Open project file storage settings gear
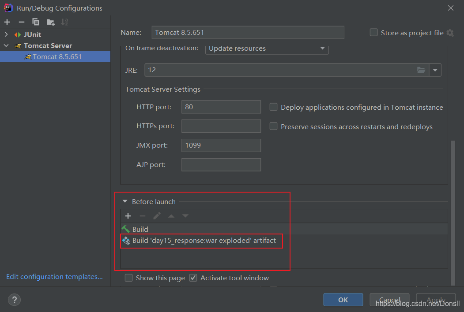 pyautogui.click(x=450, y=33)
